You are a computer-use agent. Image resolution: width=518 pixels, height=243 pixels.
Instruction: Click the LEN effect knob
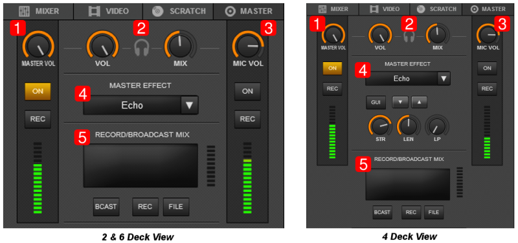click(409, 126)
